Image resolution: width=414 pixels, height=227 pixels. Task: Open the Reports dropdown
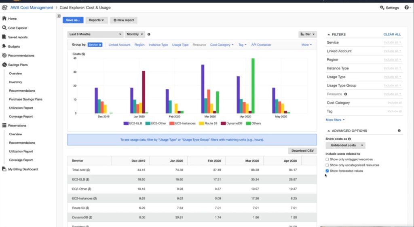96,20
